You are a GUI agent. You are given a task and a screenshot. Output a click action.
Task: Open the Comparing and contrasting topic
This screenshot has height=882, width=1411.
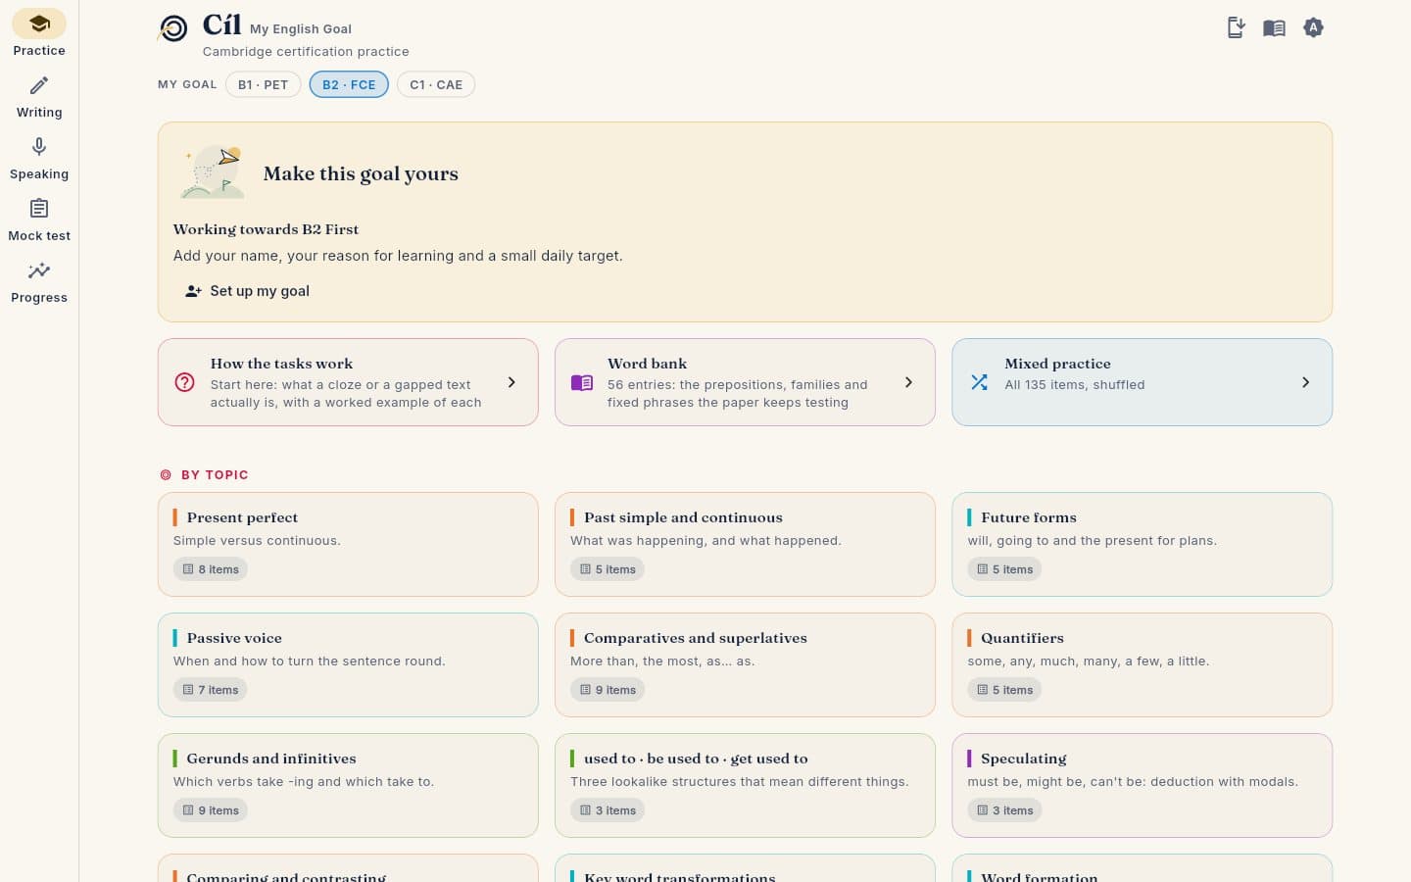click(348, 868)
